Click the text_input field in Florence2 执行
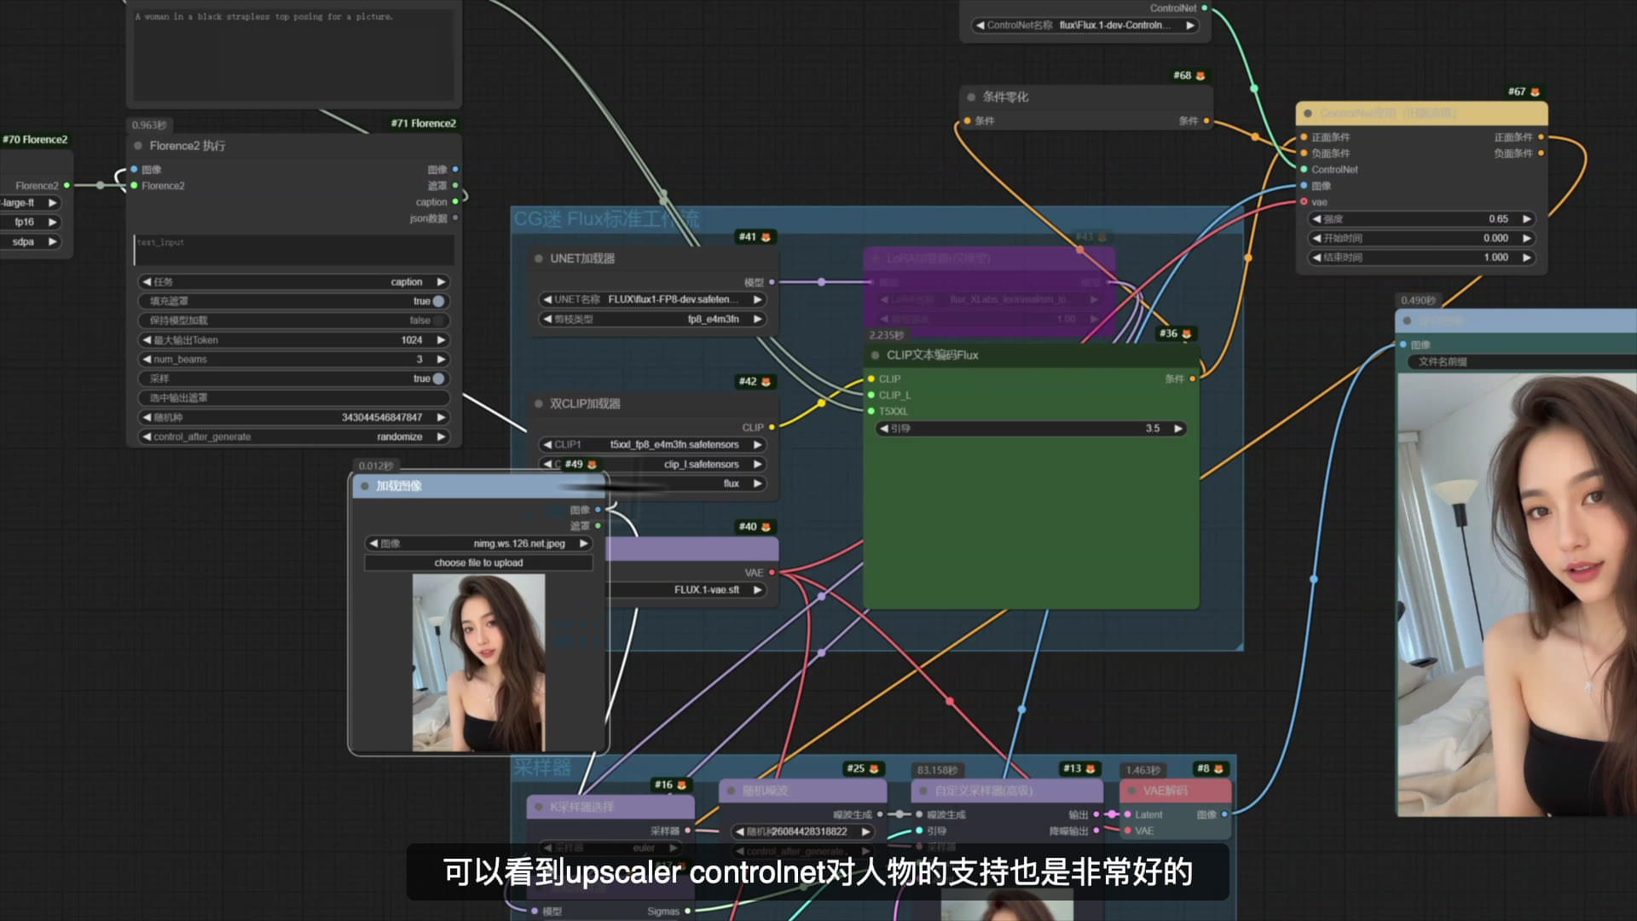This screenshot has width=1637, height=921. point(293,251)
